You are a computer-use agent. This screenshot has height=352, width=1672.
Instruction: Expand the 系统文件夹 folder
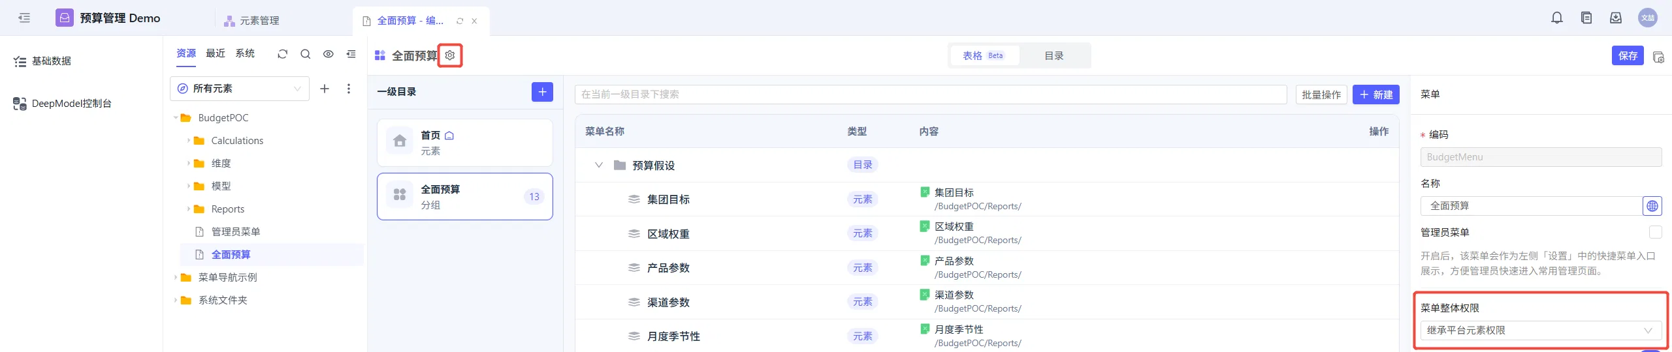coord(176,301)
